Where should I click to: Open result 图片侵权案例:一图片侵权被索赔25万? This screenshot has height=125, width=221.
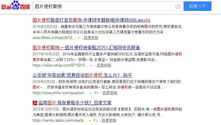(86, 48)
